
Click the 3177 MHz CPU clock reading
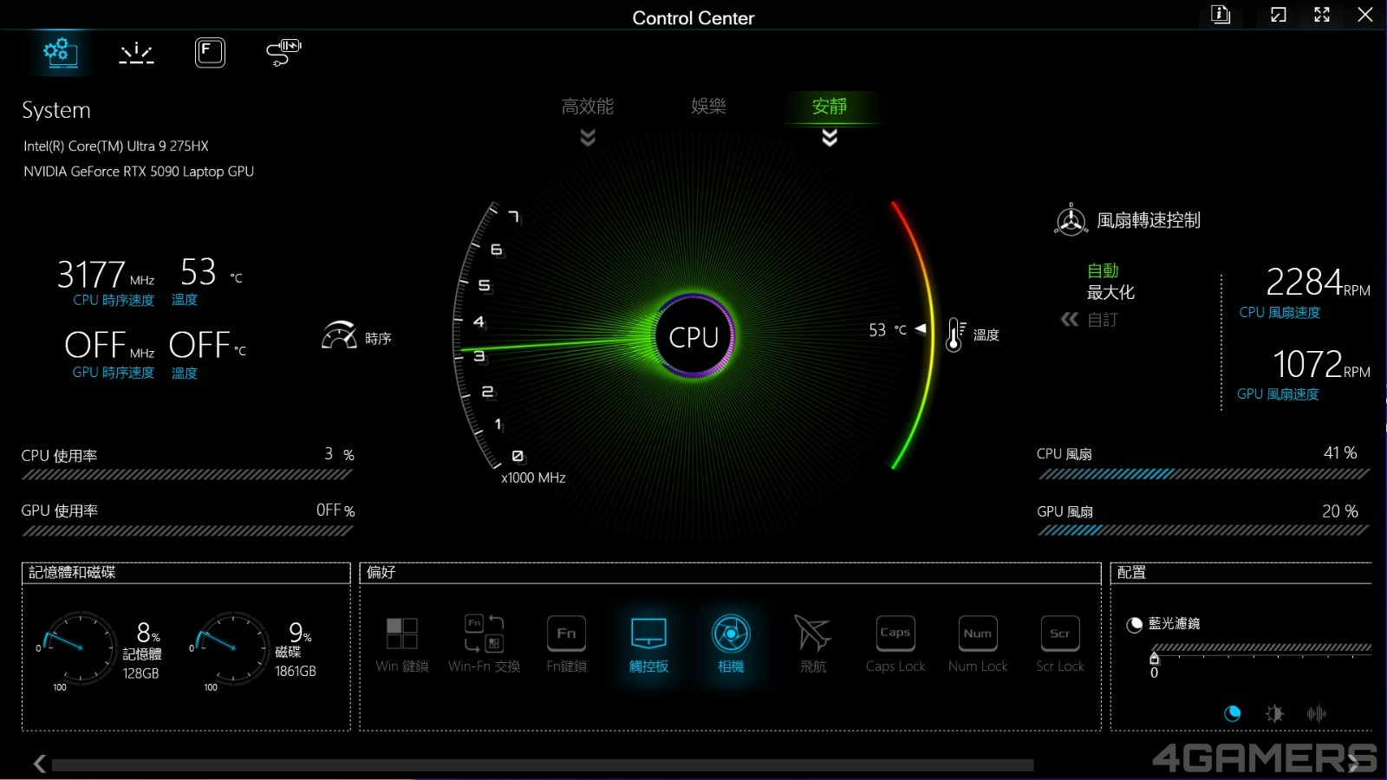[106, 275]
